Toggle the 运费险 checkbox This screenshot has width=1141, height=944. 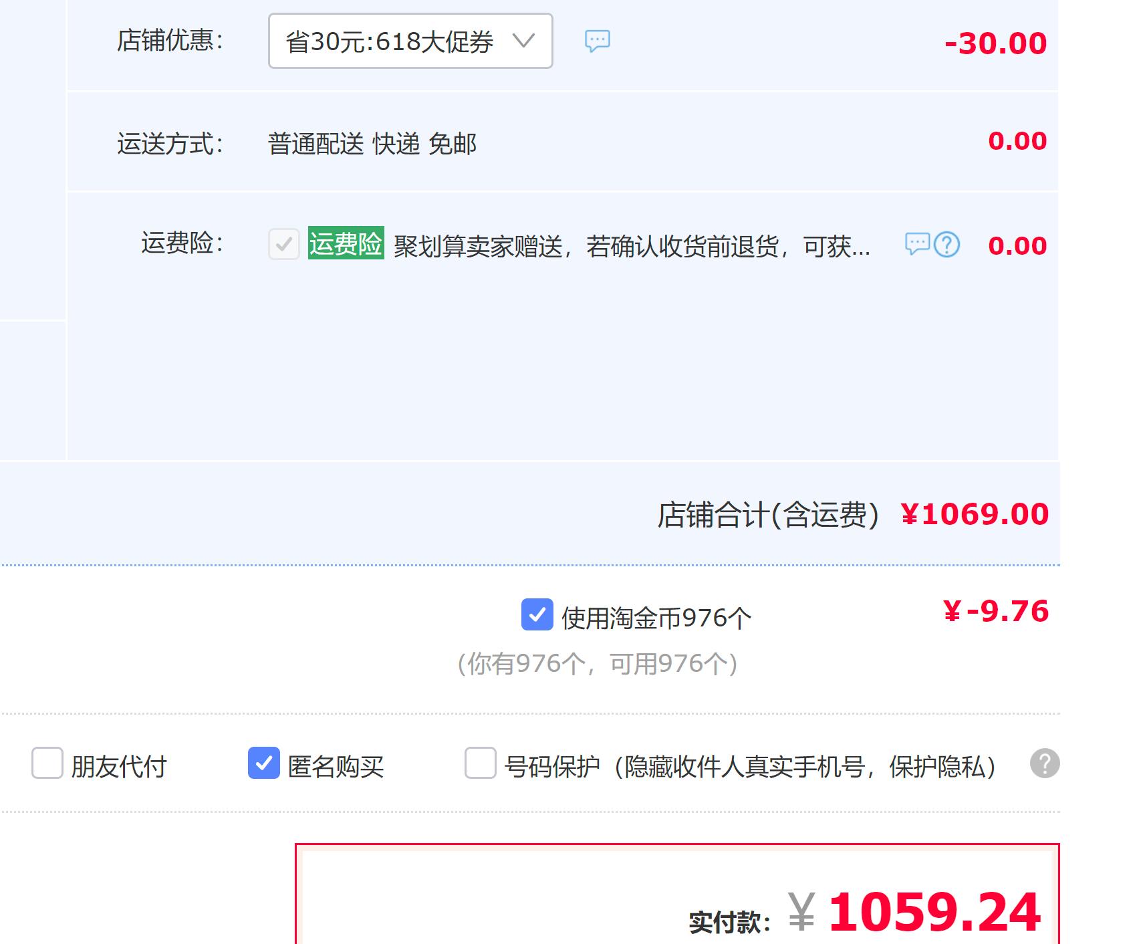pos(284,244)
